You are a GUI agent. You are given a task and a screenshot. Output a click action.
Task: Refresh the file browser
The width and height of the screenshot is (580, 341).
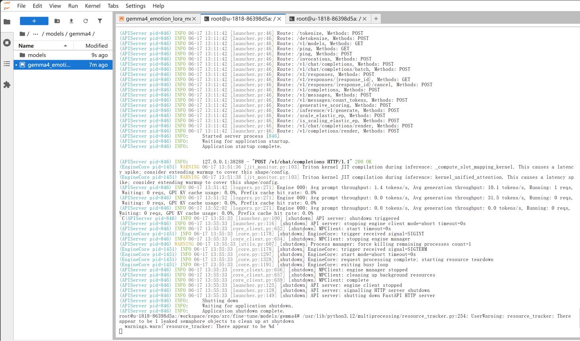pos(85,21)
